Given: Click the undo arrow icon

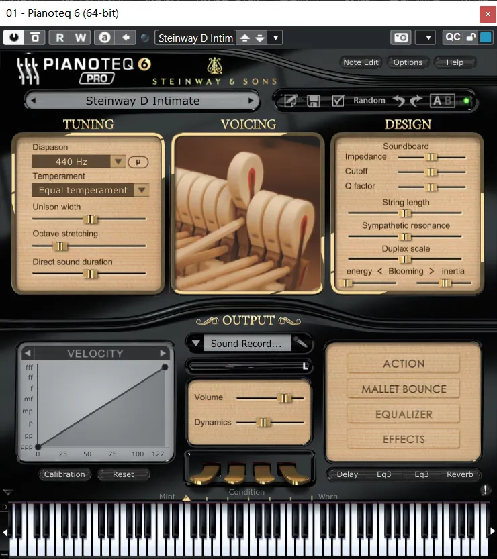Looking at the screenshot, I should click(399, 101).
